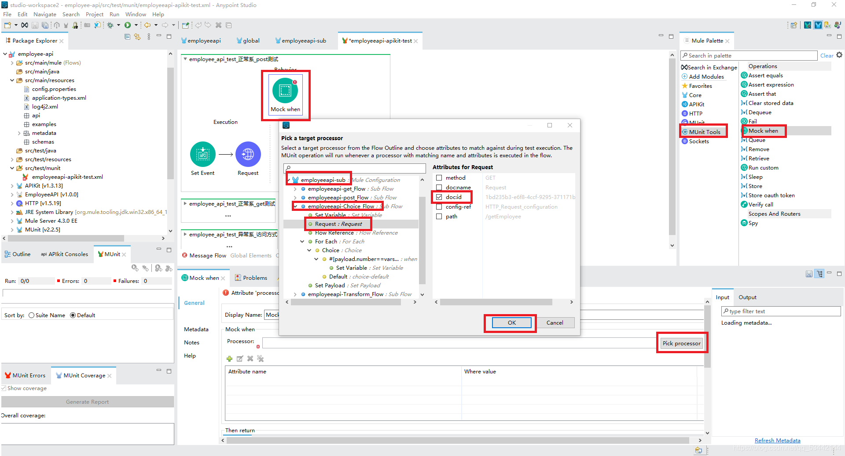Expand employeeapi-Transform_Flow in the dialog tree

coord(295,294)
